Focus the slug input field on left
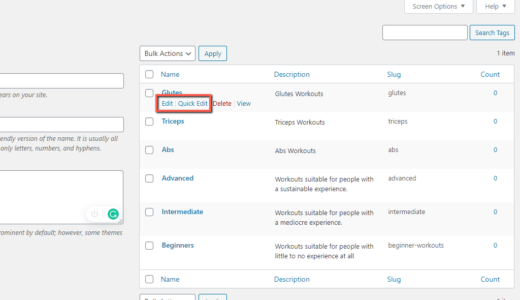The width and height of the screenshot is (520, 300). point(61,125)
